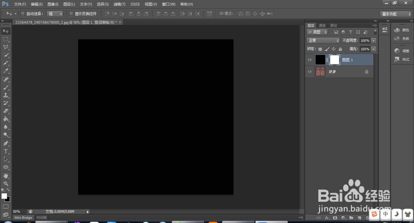The image size is (414, 223).
Task: Select the Zoom tool
Action: pos(5,183)
